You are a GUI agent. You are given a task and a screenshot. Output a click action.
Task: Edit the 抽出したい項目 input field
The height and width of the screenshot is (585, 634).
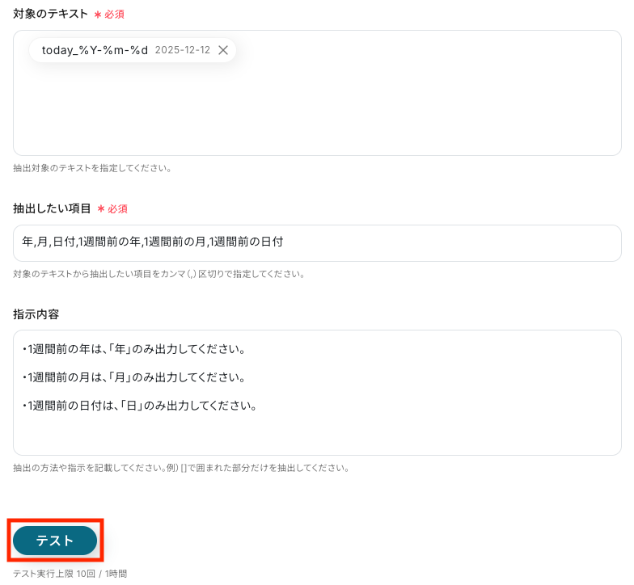(x=317, y=243)
